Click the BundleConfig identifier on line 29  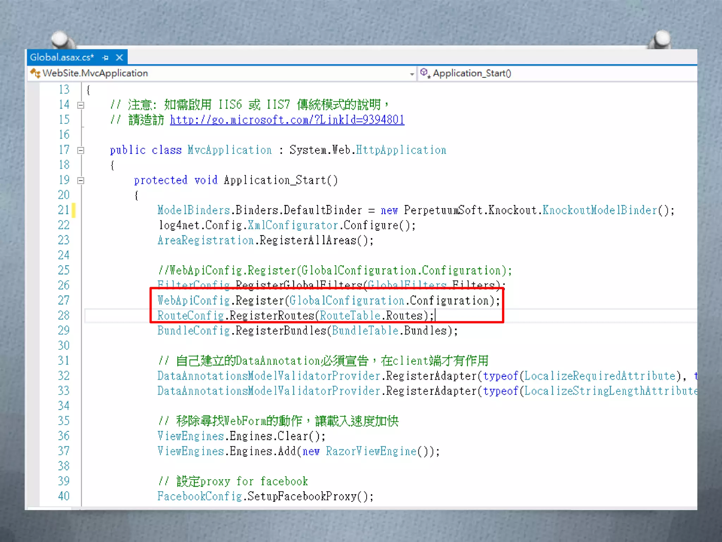193,331
